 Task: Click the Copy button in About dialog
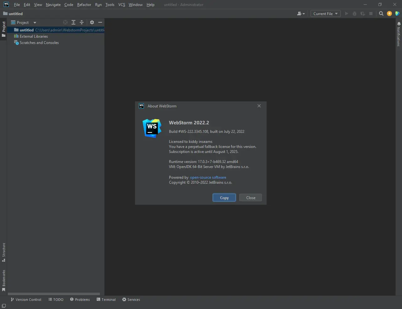(x=224, y=198)
